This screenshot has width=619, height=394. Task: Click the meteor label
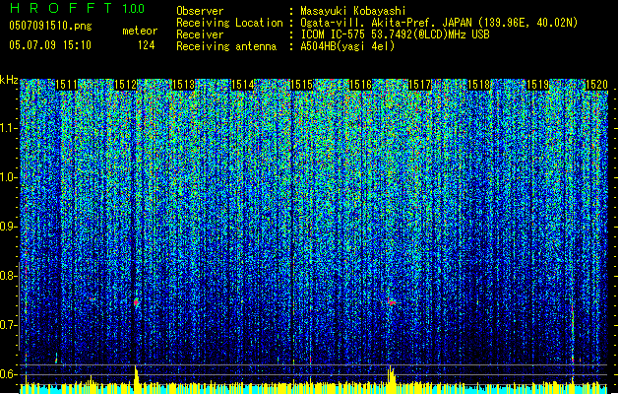point(140,31)
